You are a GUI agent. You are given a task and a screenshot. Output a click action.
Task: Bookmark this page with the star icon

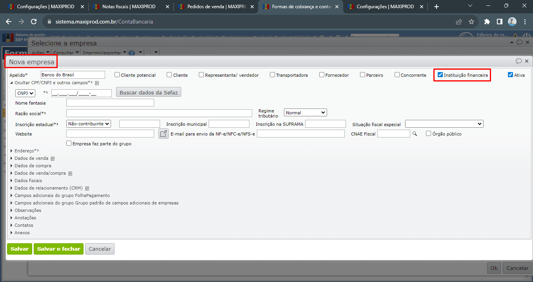(471, 22)
